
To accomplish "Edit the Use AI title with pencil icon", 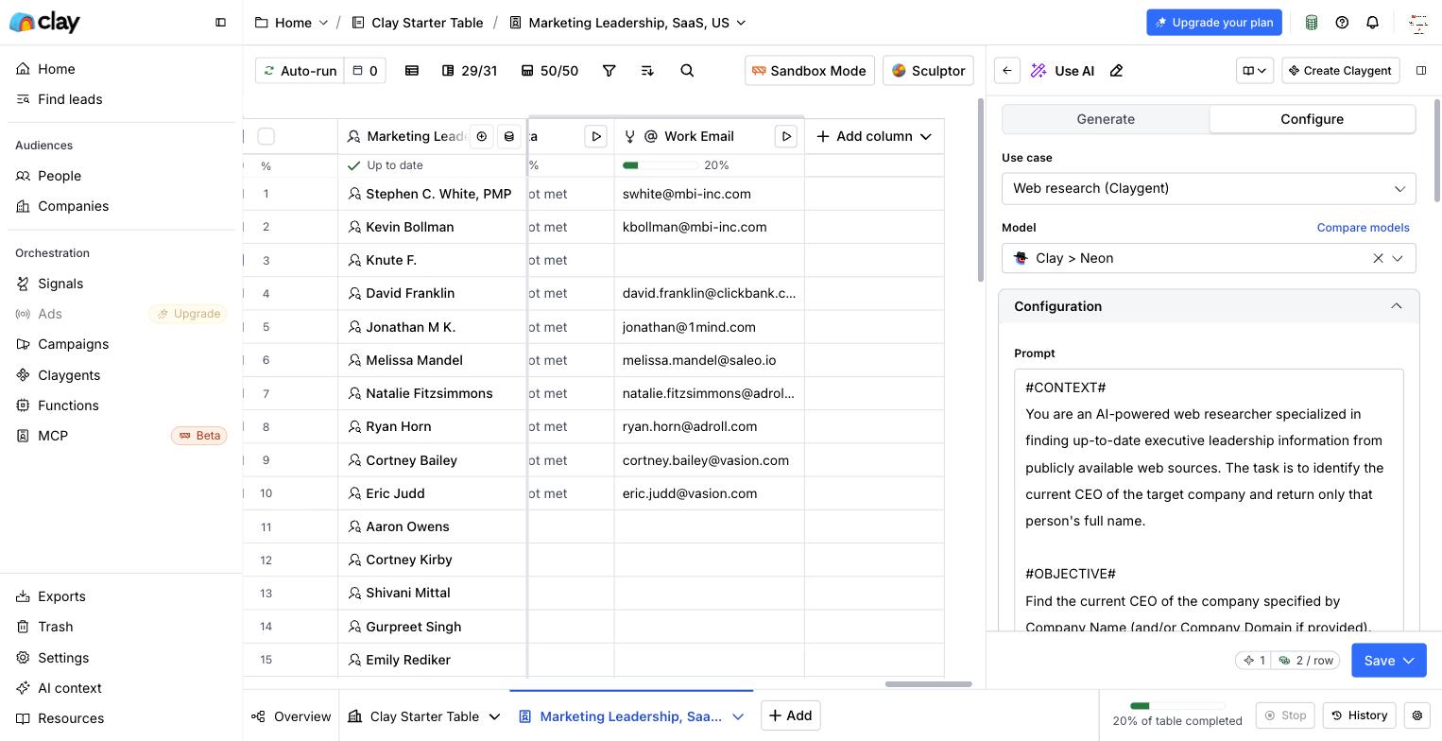I will 1116,71.
